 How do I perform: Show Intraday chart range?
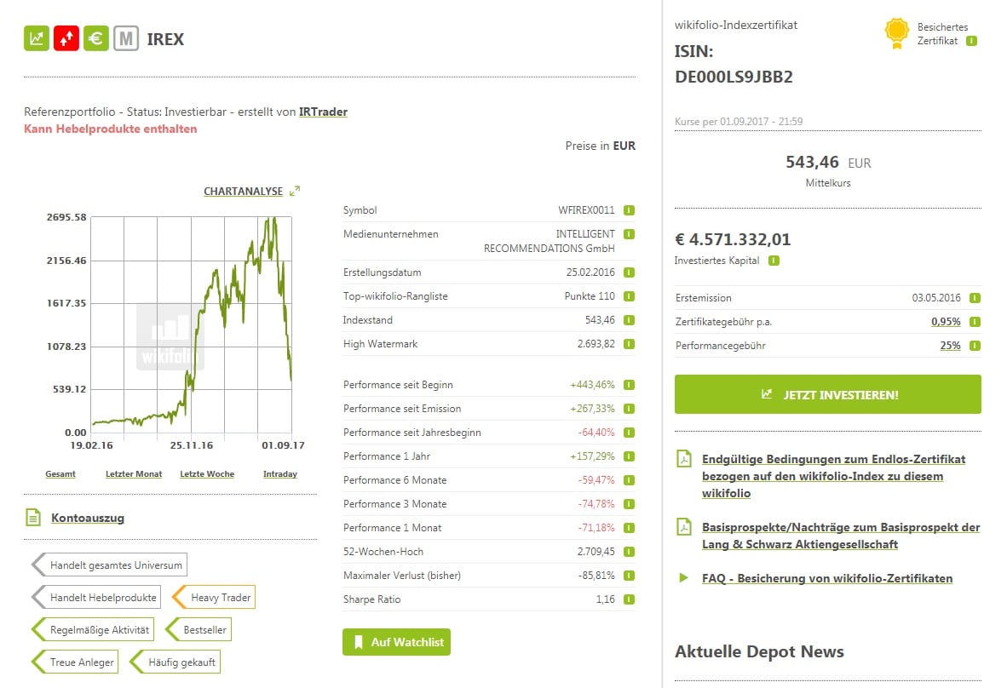(279, 474)
